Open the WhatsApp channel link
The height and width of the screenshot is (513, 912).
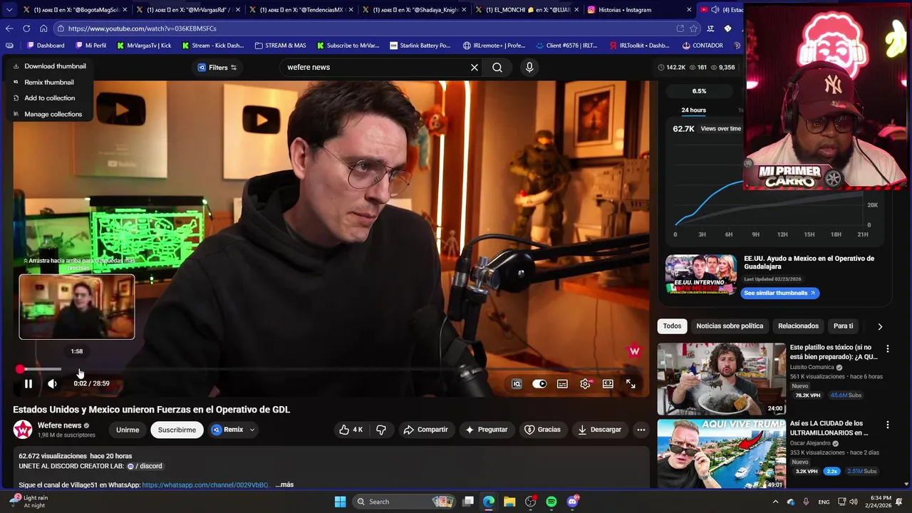205,484
